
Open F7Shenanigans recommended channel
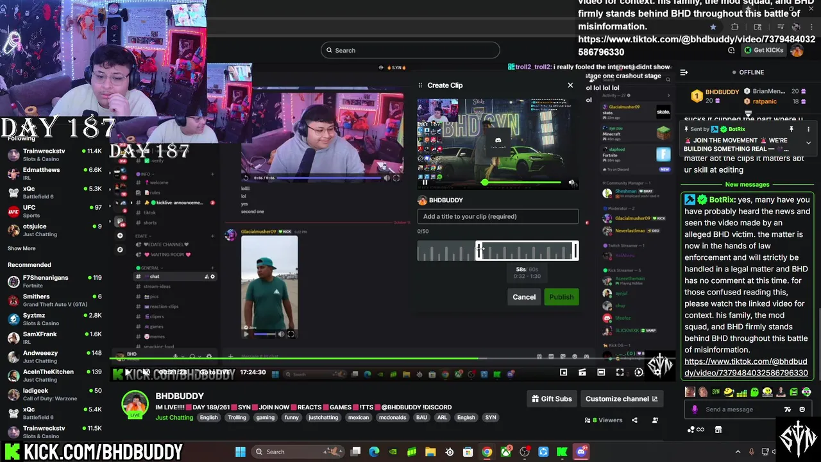pyautogui.click(x=55, y=281)
